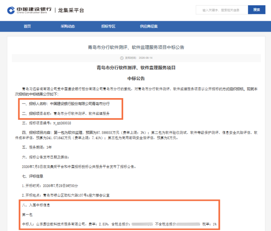The width and height of the screenshot is (271, 231).
Task: Click the 招标项目名称 line
Action: 66,114
